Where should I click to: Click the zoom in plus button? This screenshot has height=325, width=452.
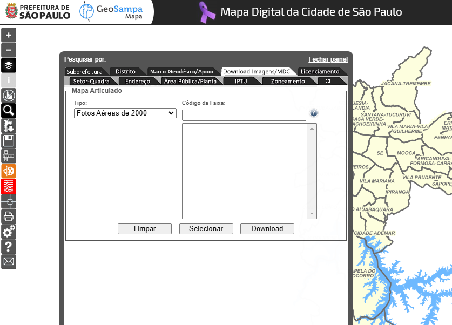point(9,35)
